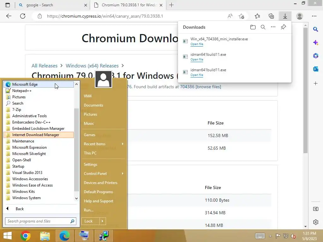Viewport: 323px width, 242px height.
Task: Click the page vertical scrollbar
Action: coord(305,90)
